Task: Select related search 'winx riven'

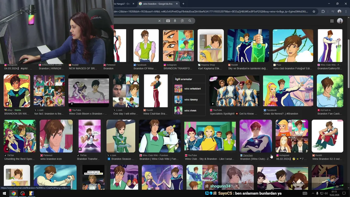Action: click(189, 111)
